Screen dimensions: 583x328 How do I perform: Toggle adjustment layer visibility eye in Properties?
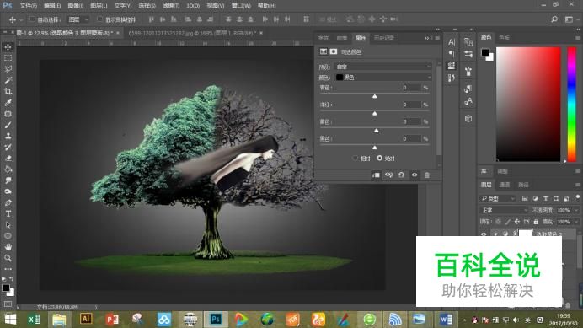click(x=415, y=175)
